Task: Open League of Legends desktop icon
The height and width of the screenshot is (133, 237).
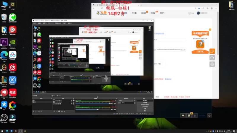Action: click(x=4, y=82)
